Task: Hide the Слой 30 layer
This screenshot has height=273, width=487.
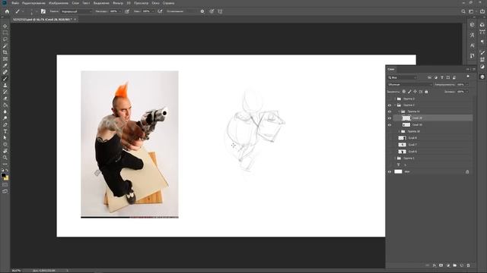Action: pos(390,124)
